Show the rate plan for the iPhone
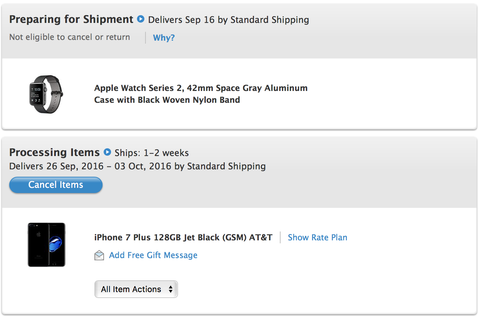The image size is (479, 318). (x=317, y=237)
